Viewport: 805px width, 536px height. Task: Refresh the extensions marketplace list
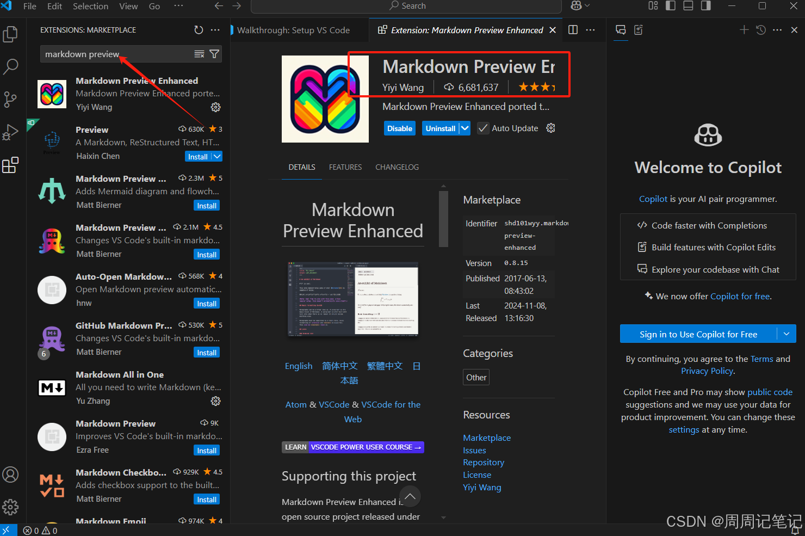tap(199, 30)
